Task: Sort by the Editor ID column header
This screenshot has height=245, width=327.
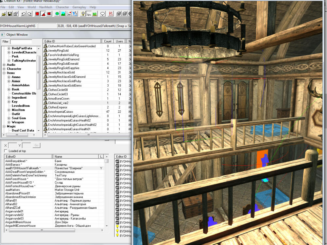Action: [x=72, y=41]
